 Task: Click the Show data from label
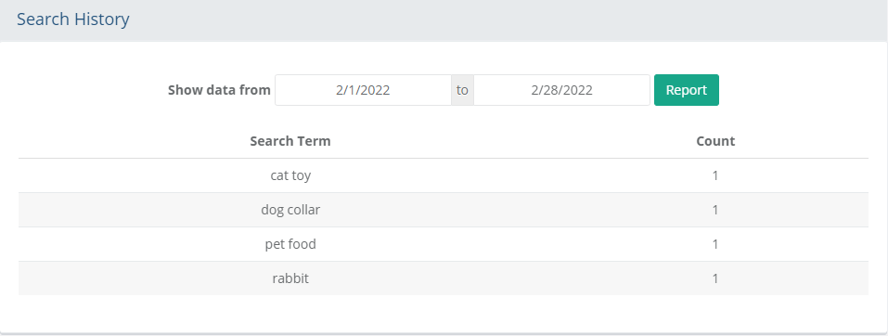click(x=219, y=90)
